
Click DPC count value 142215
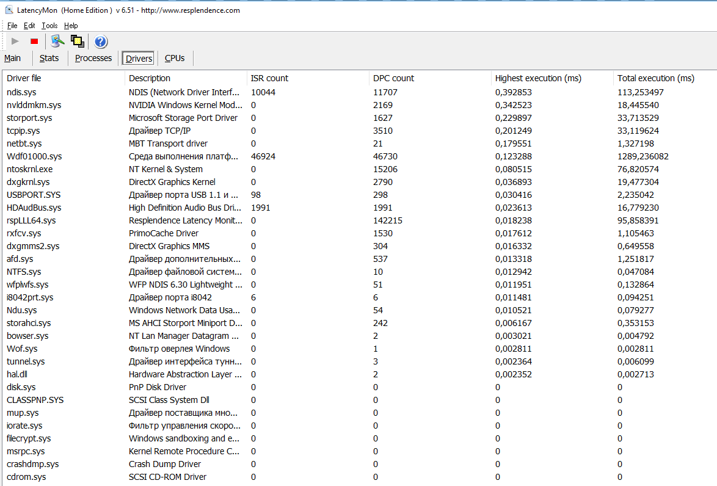pos(388,220)
